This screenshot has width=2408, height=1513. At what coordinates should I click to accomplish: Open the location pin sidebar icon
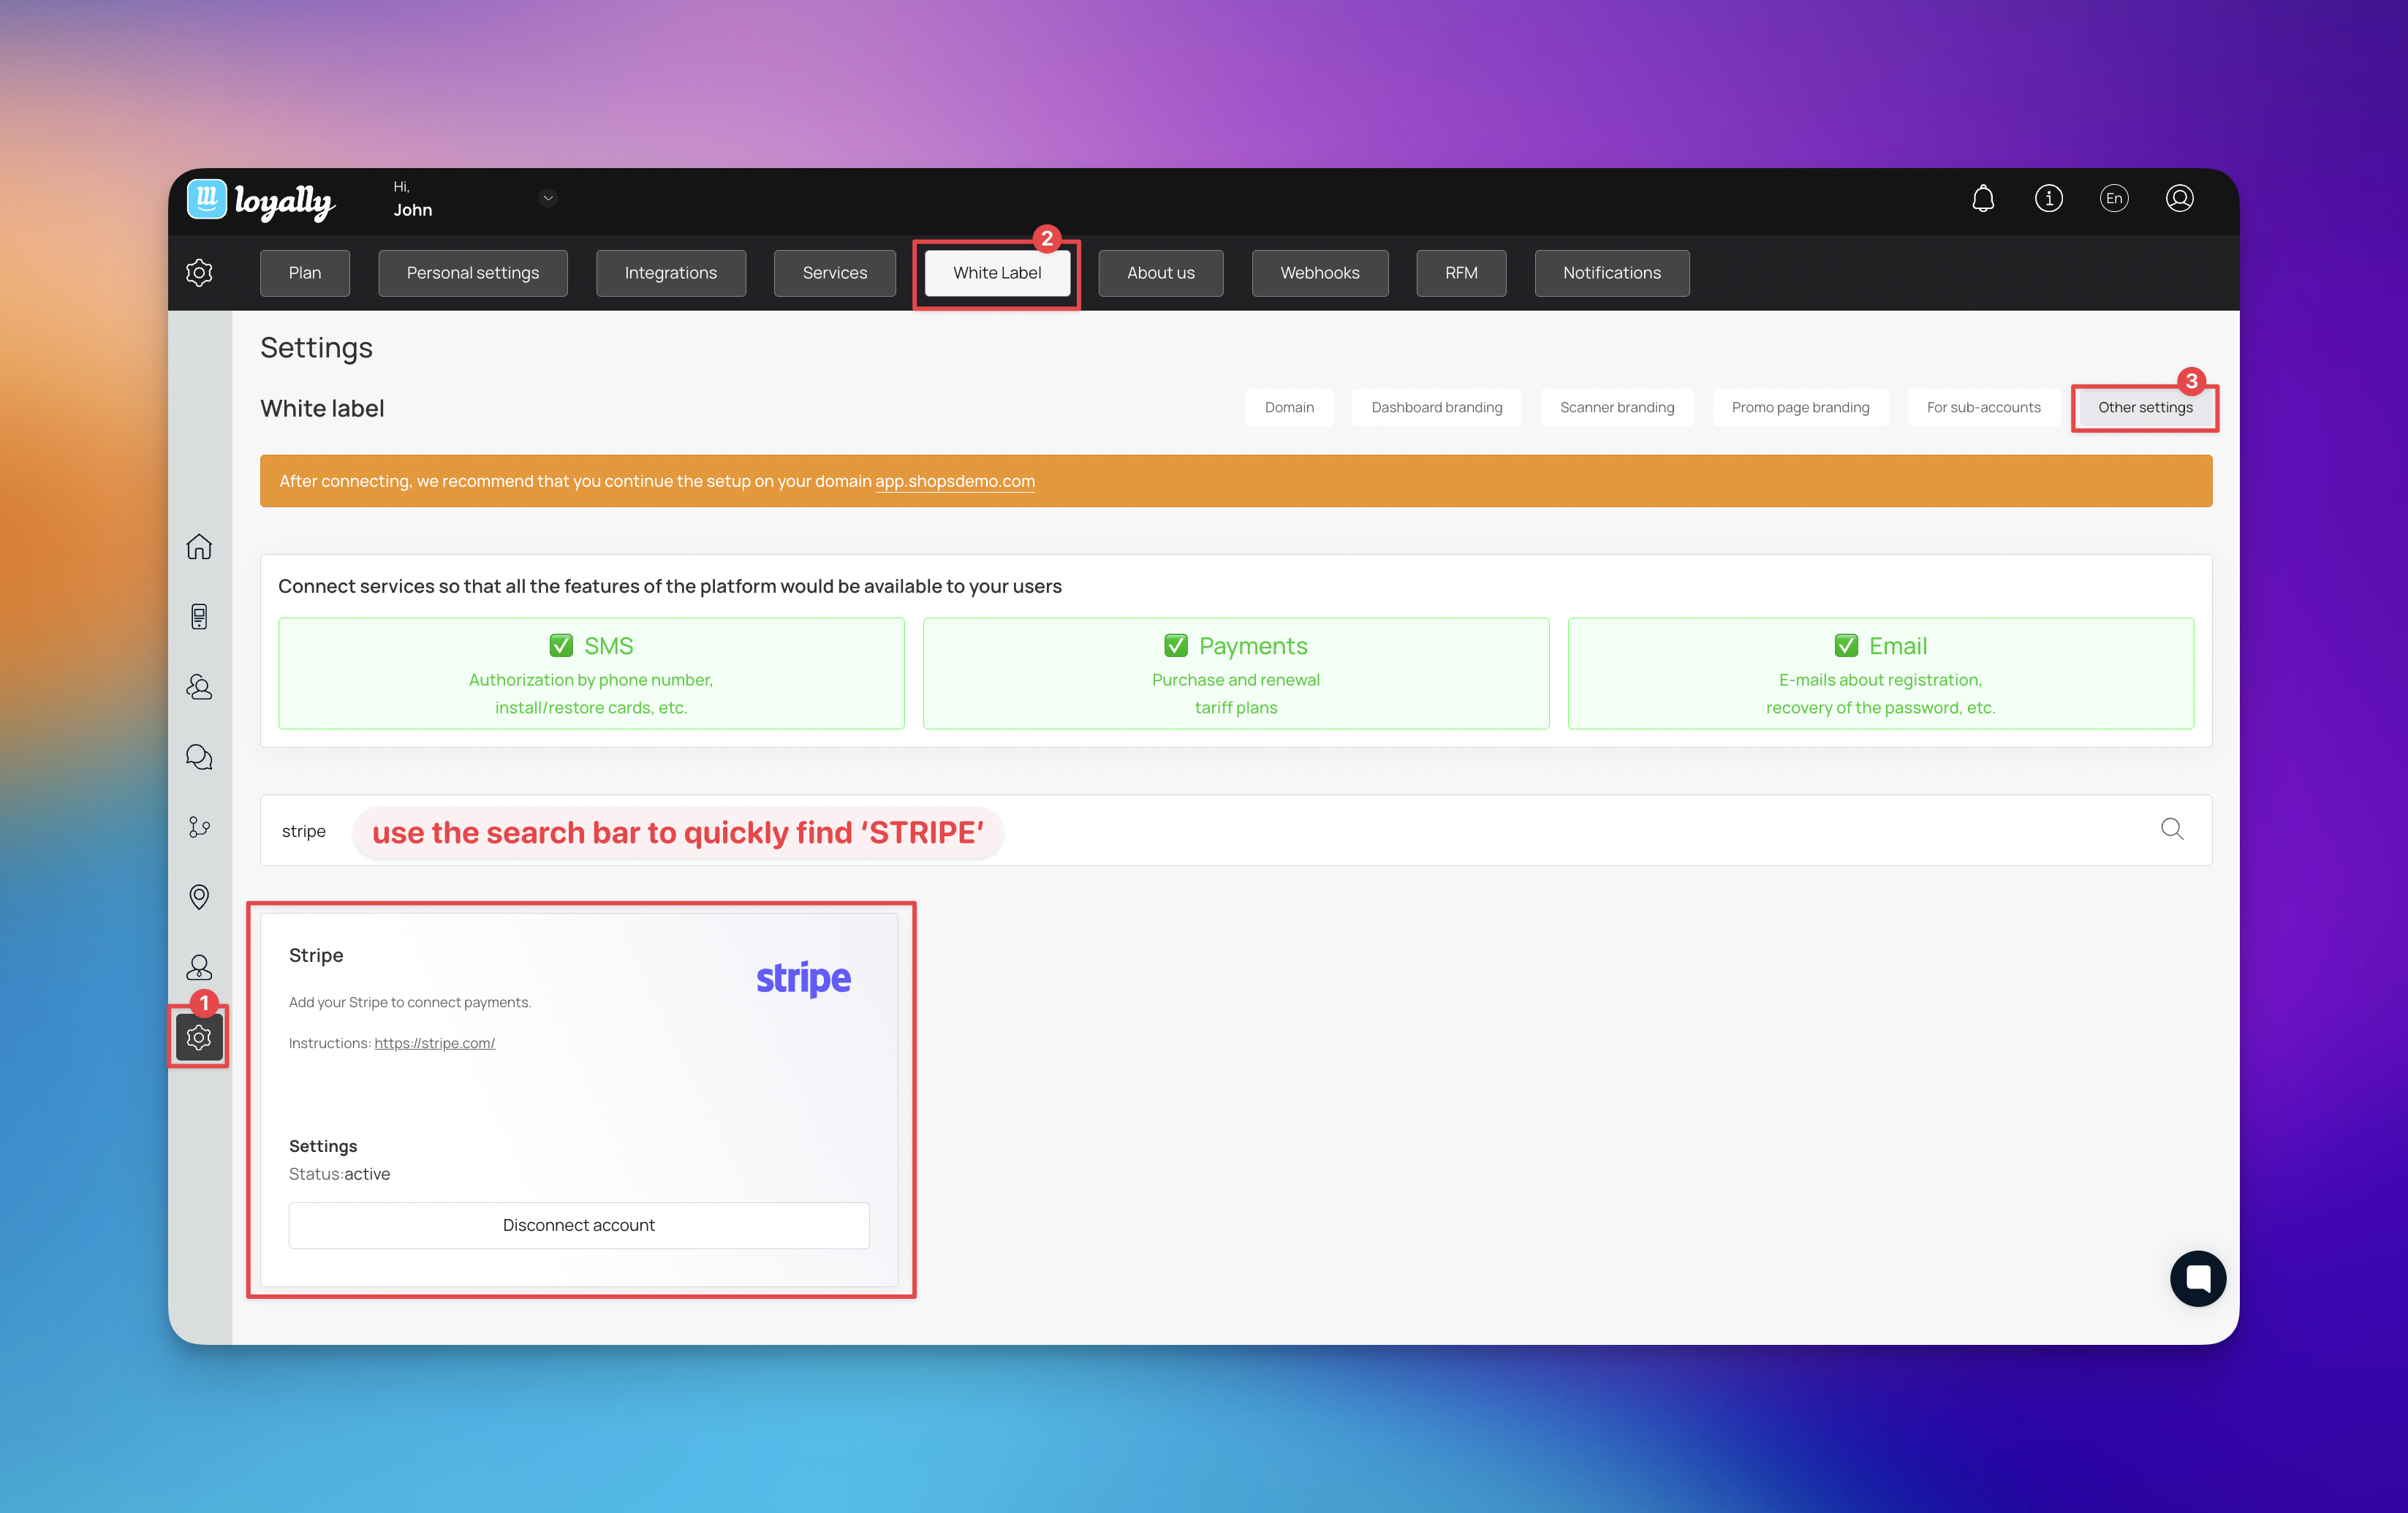point(199,896)
